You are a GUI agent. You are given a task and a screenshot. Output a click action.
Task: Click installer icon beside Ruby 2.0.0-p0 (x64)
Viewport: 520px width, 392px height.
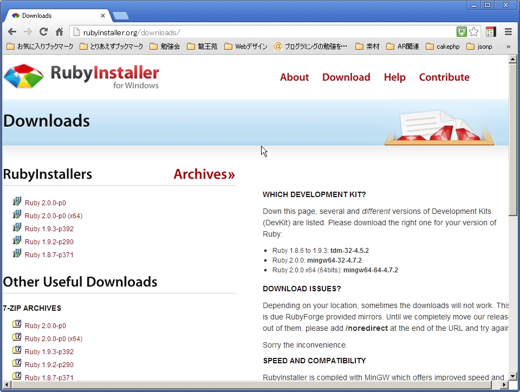click(17, 214)
